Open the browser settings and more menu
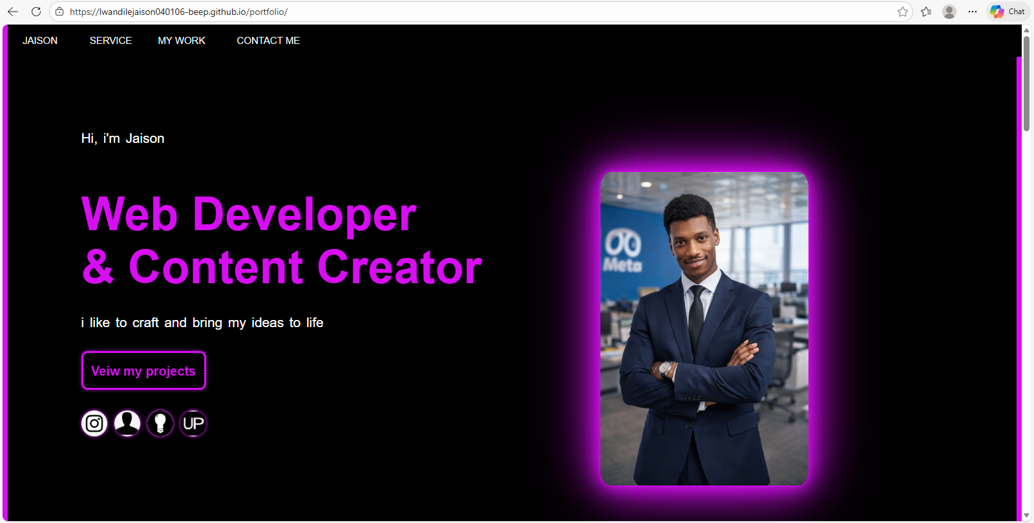 click(x=973, y=12)
